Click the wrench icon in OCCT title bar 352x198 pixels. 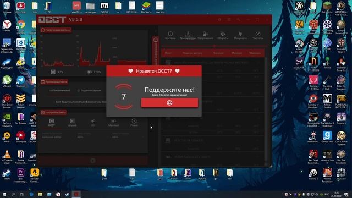pyautogui.click(x=238, y=20)
